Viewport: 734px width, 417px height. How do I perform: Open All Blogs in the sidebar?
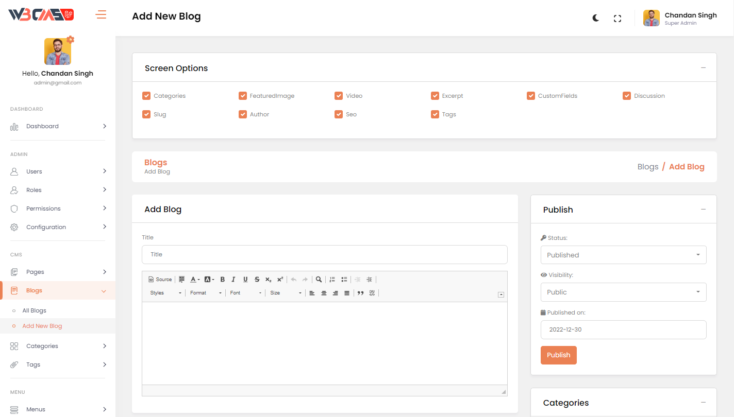click(35, 310)
